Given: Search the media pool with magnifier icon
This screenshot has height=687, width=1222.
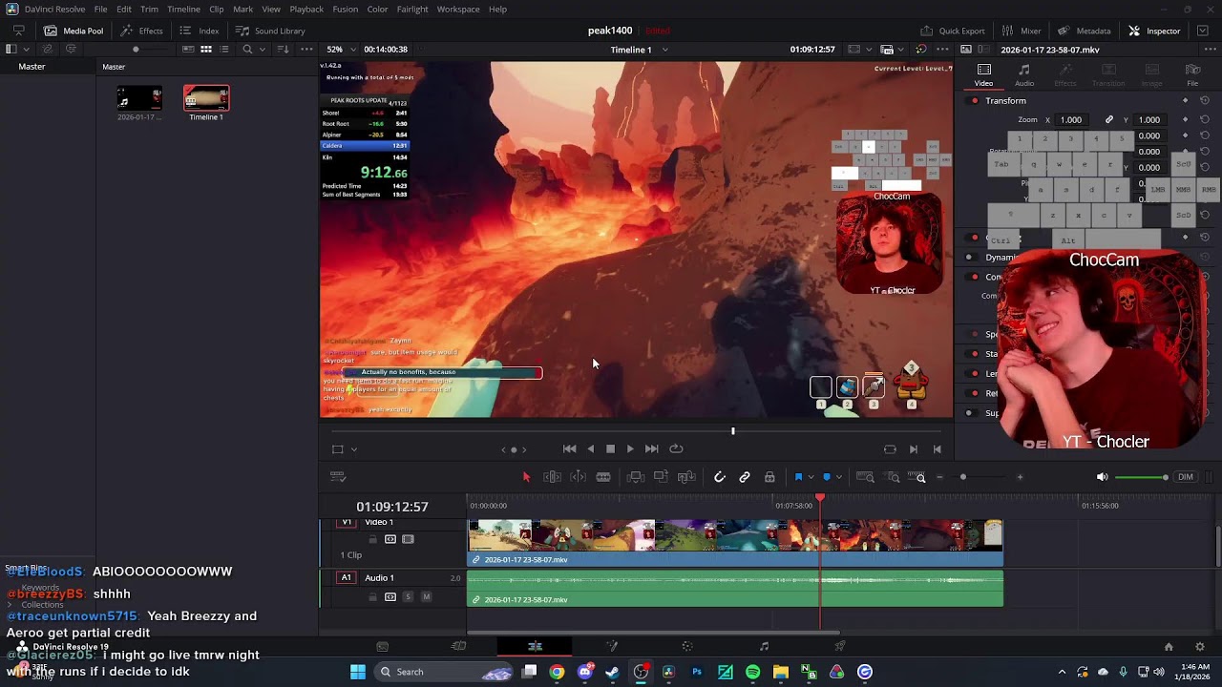Looking at the screenshot, I should (x=247, y=49).
